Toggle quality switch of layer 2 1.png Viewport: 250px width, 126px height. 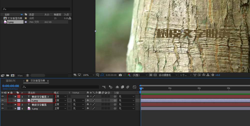point(94,100)
